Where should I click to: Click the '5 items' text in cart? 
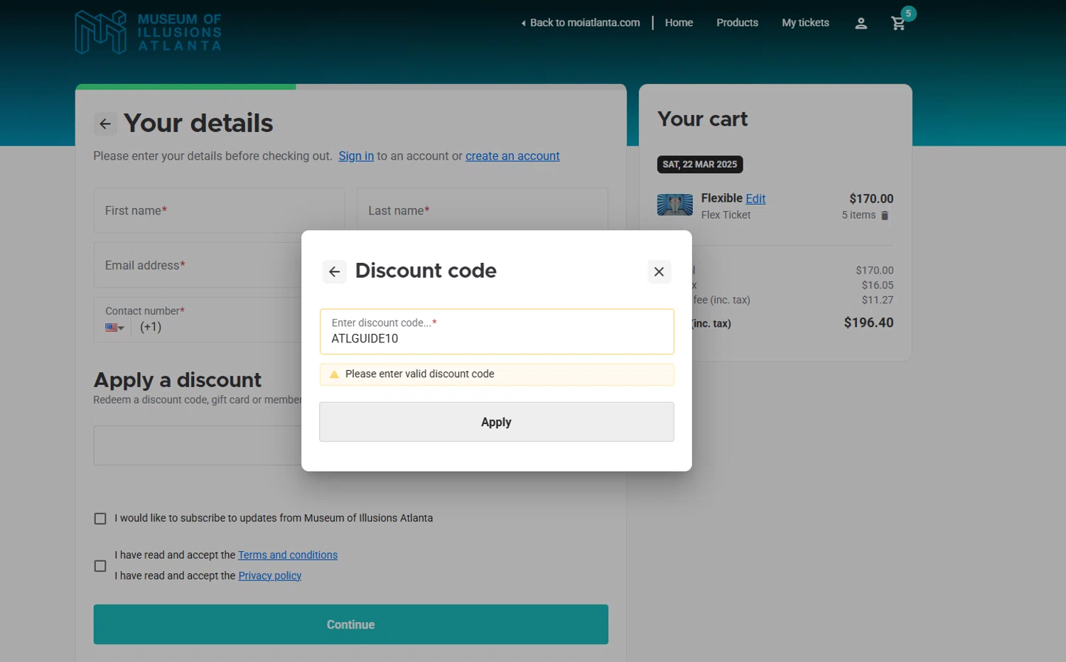click(858, 215)
